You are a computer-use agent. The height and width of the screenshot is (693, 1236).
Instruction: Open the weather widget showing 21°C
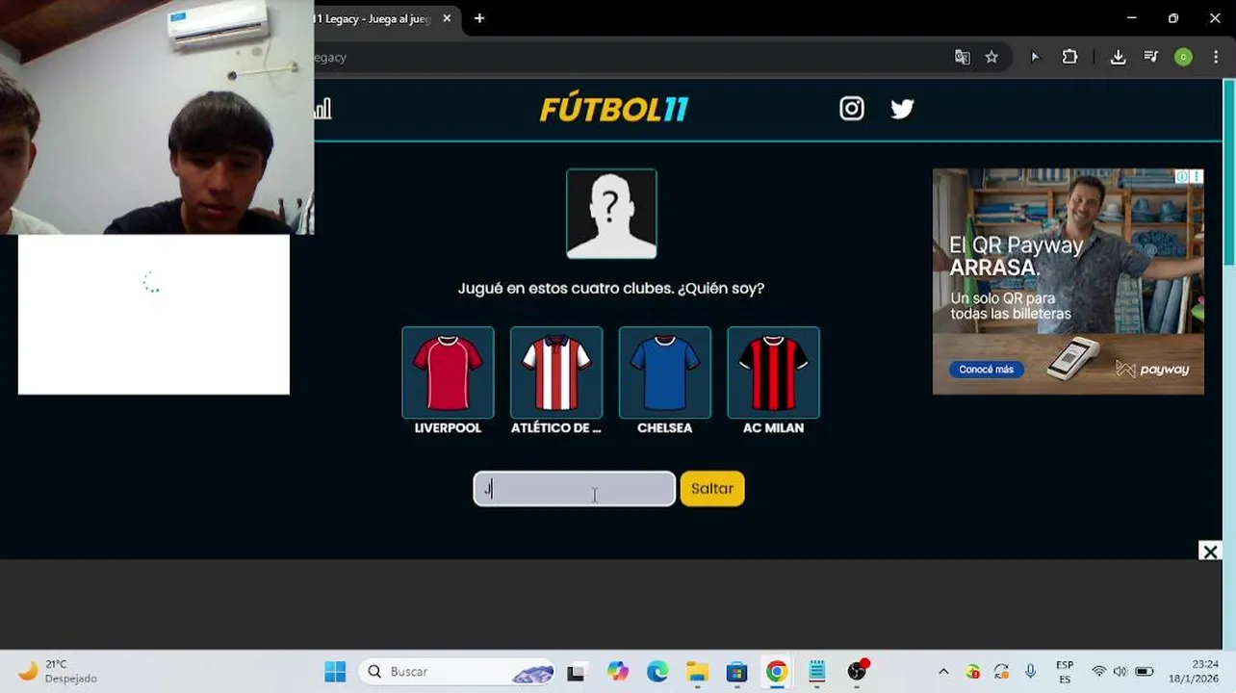pos(60,672)
